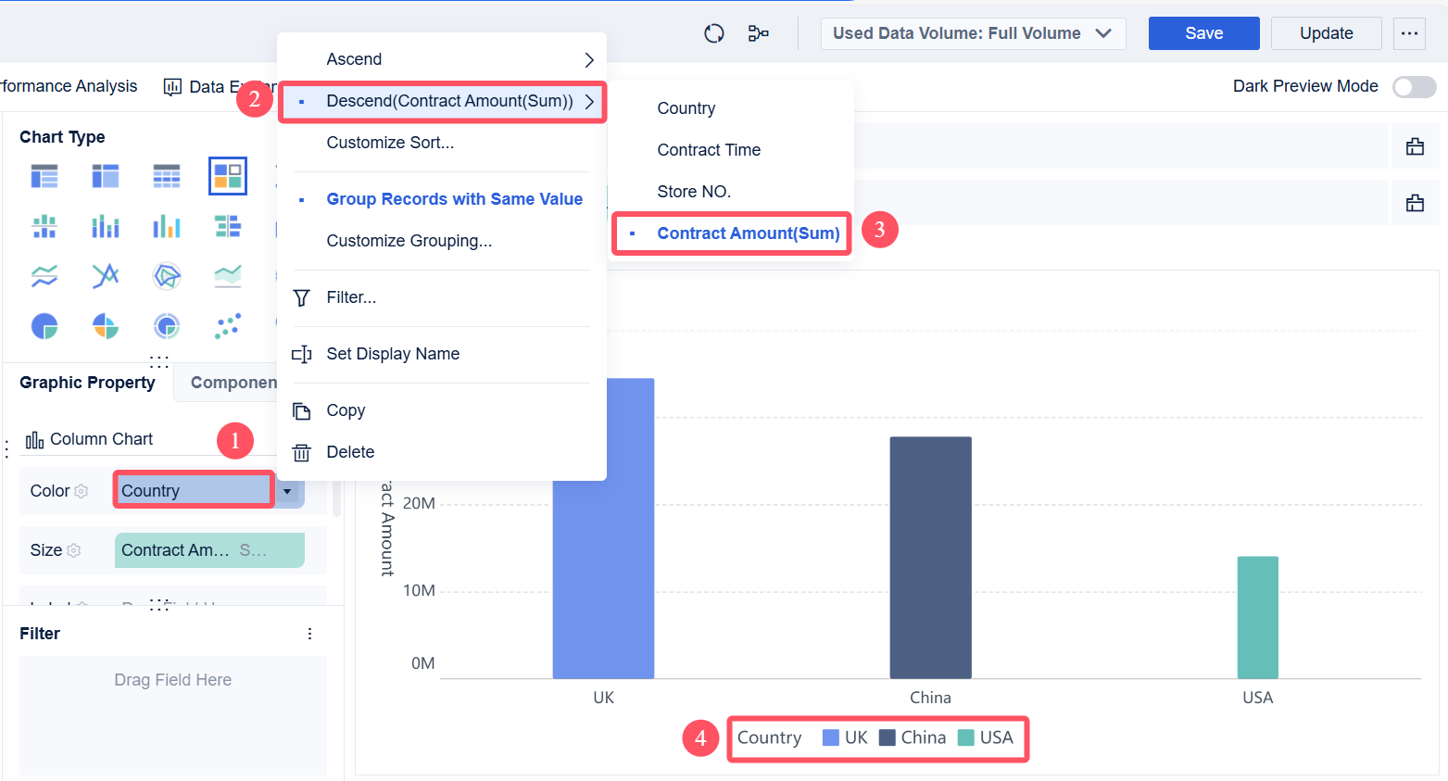Click the refresh icon in top toolbar
Screen dimensions: 1448x781
[x=713, y=33]
